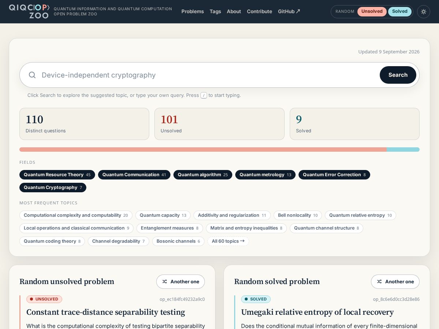The height and width of the screenshot is (329, 439).
Task: Select Quantum channel structure topic
Action: (326, 228)
